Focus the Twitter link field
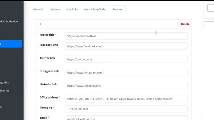This screenshot has height=120, width=214. [x=126, y=59]
